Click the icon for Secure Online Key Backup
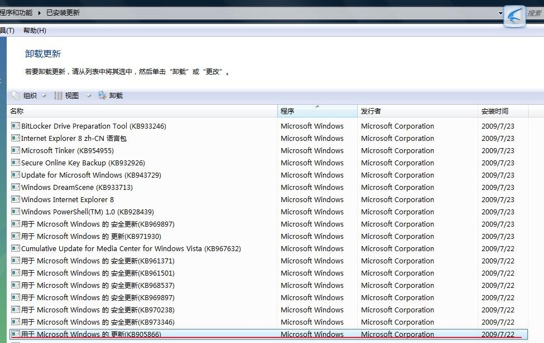This screenshot has height=343, width=544. coord(15,163)
